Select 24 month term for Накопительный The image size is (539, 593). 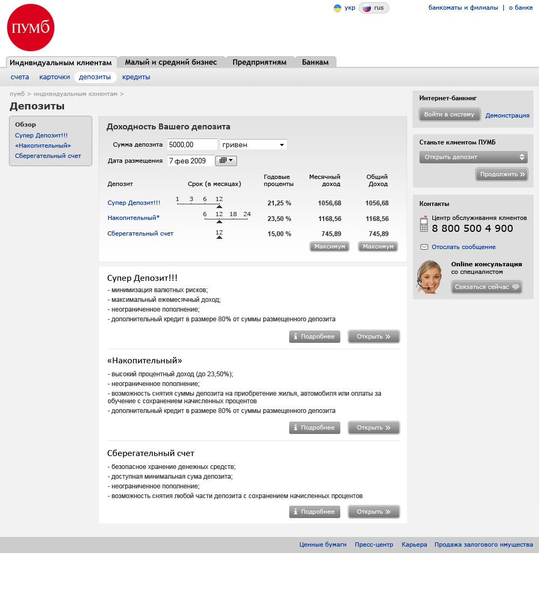click(247, 215)
